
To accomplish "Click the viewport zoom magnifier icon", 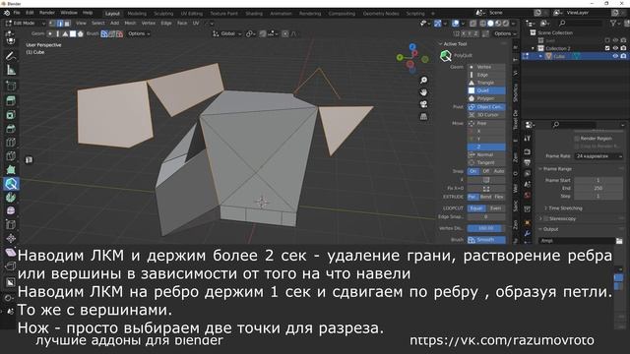I will coord(423,81).
